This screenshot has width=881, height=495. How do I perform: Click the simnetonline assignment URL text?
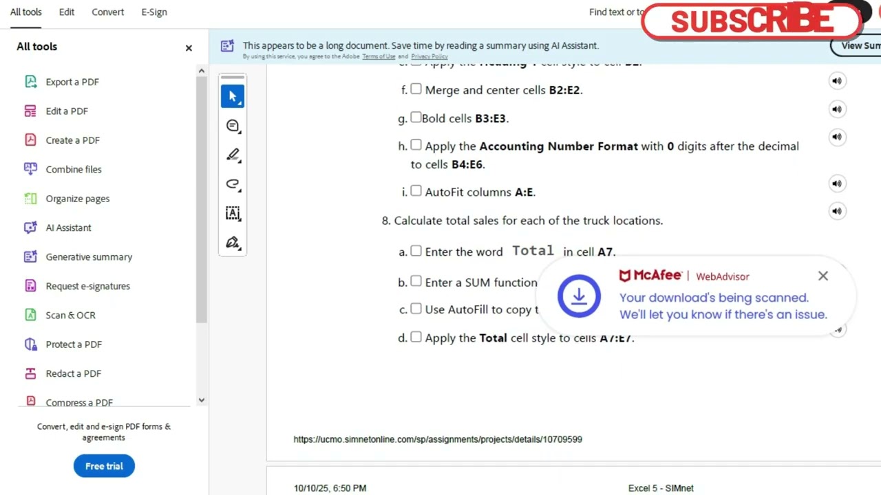point(438,439)
